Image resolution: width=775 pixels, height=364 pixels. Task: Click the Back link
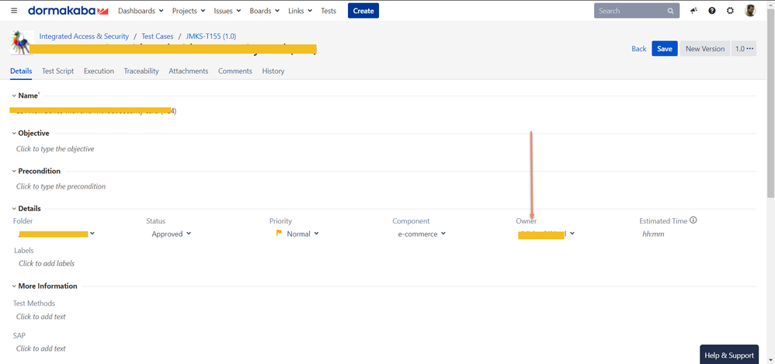[638, 48]
